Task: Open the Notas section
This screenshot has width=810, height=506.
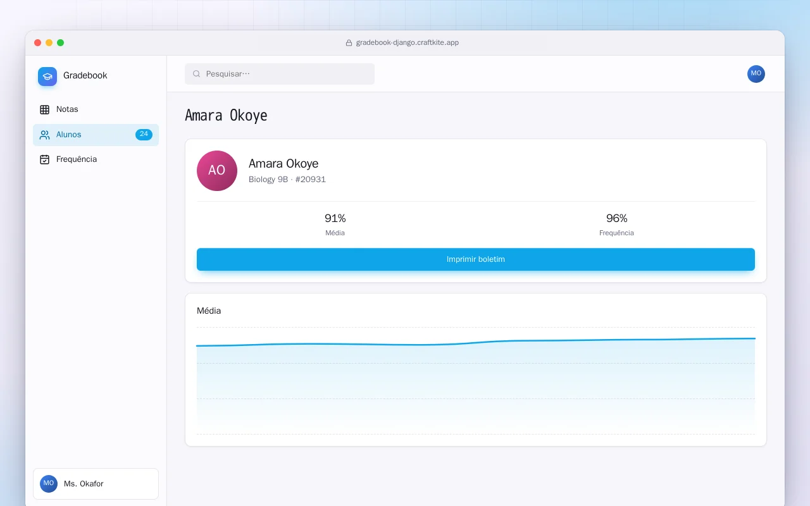Action: [96, 109]
